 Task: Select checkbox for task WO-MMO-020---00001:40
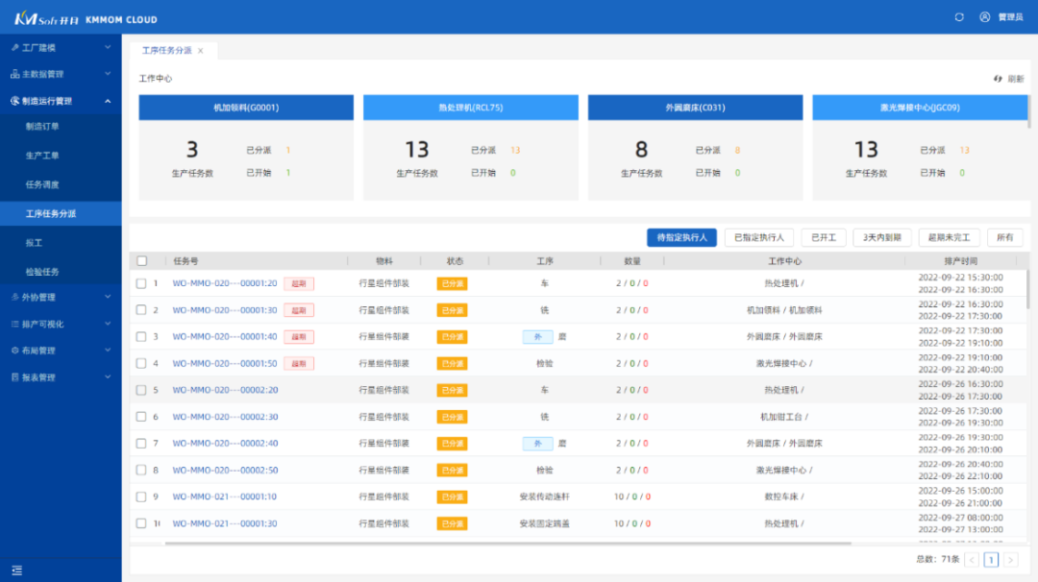[141, 337]
